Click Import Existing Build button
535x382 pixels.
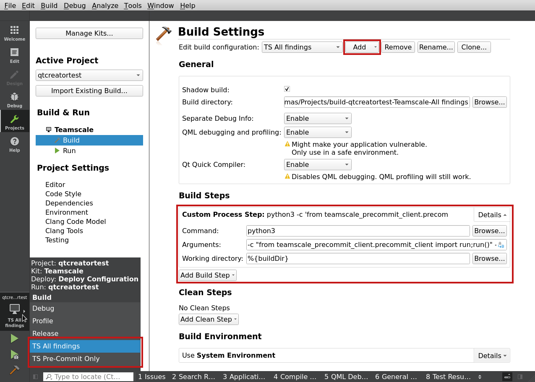(x=89, y=91)
